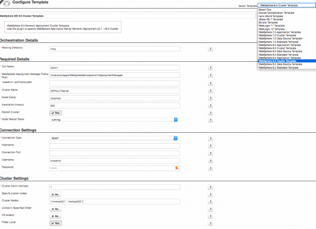Click the Working Directory input field
Viewport: 316px width, 229px height.
(x=114, y=49)
